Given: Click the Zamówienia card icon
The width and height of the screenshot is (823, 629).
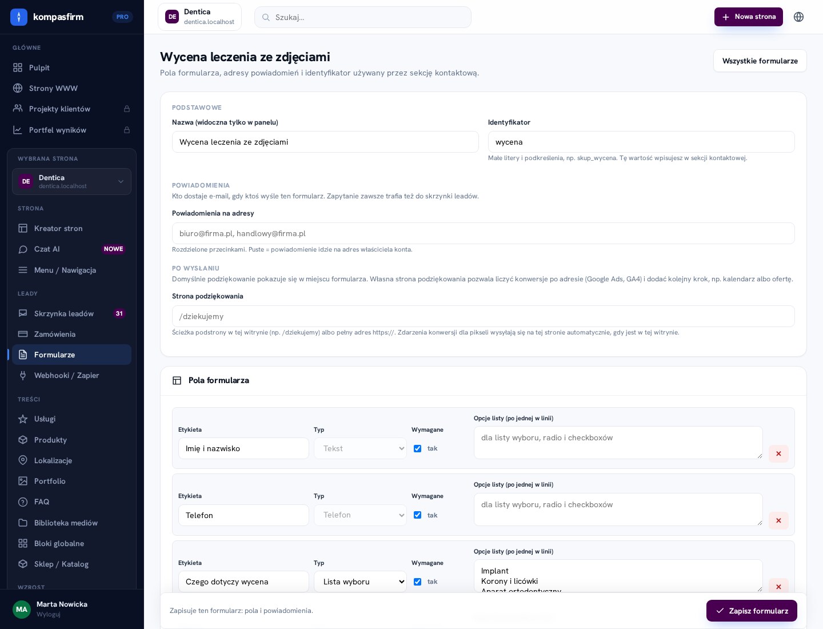Looking at the screenshot, I should [x=23, y=334].
